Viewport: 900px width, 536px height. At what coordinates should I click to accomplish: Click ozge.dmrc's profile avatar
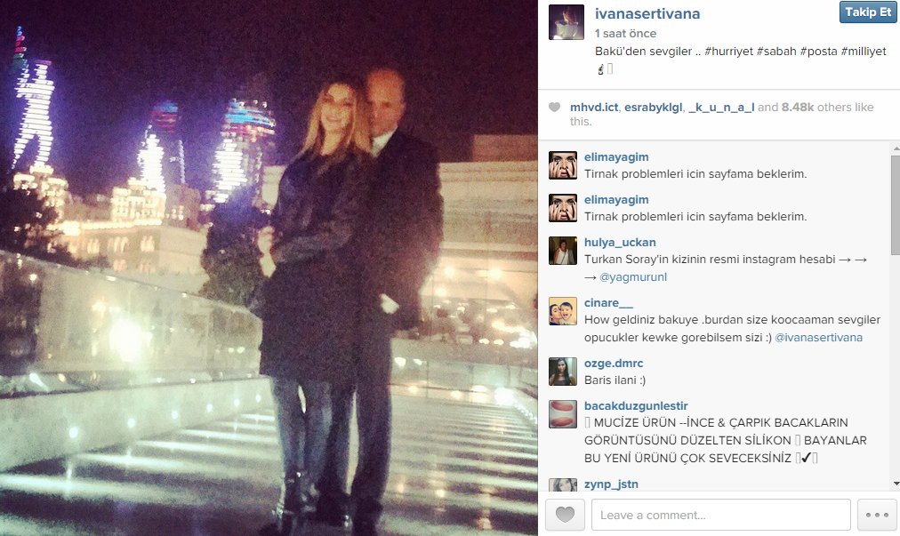[x=562, y=372]
